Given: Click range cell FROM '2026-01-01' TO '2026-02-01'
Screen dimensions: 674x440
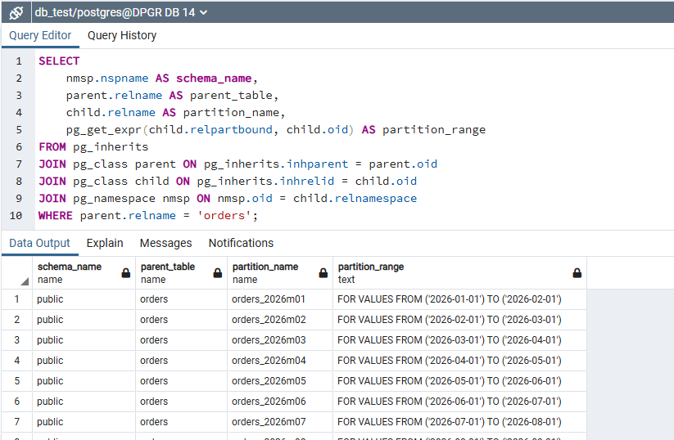Looking at the screenshot, I should (460, 299).
